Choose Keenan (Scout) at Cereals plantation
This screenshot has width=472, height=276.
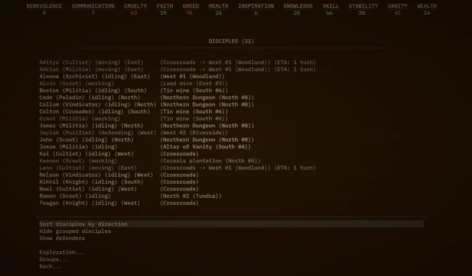point(150,161)
